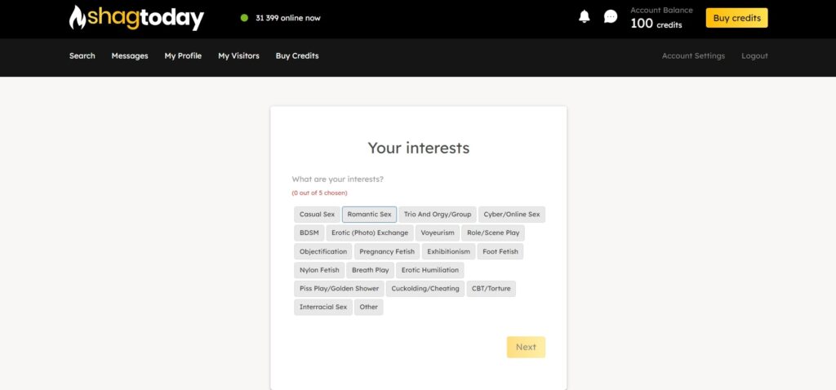Open the chat bubble messages icon

coord(610,17)
